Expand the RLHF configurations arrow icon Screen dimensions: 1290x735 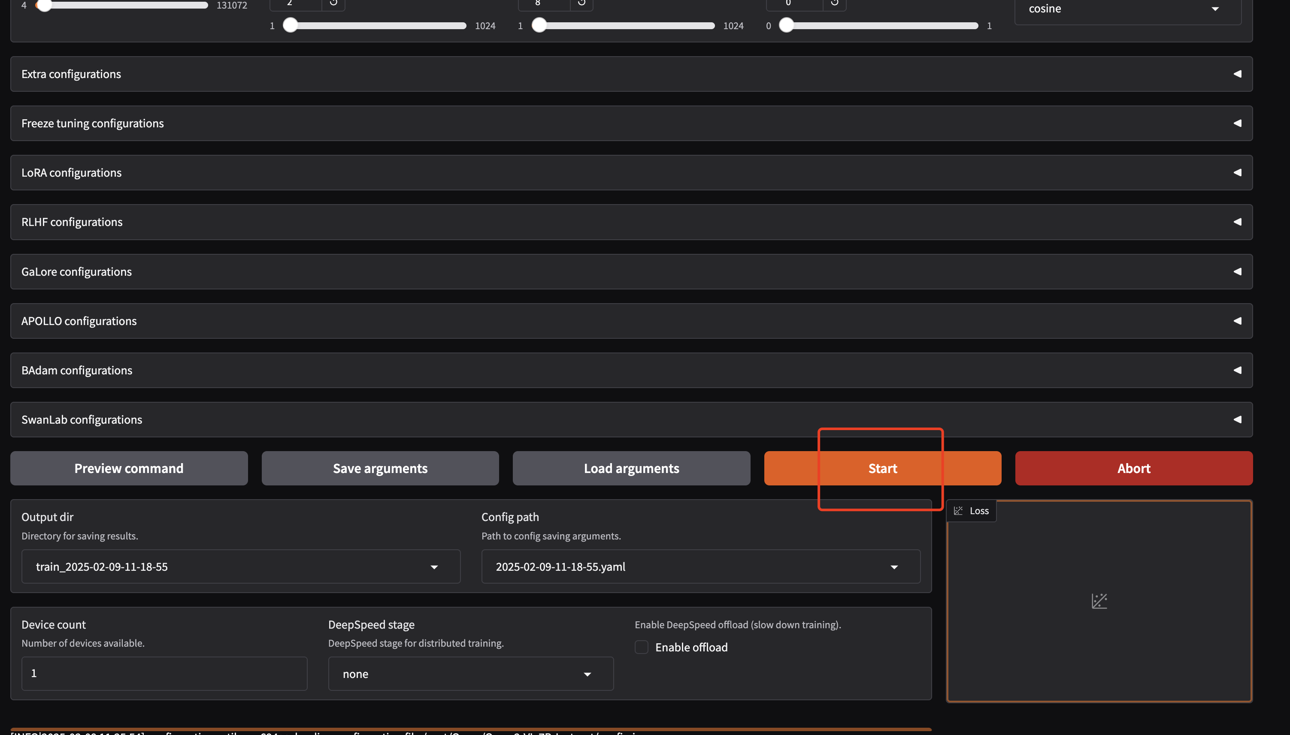(x=1237, y=222)
